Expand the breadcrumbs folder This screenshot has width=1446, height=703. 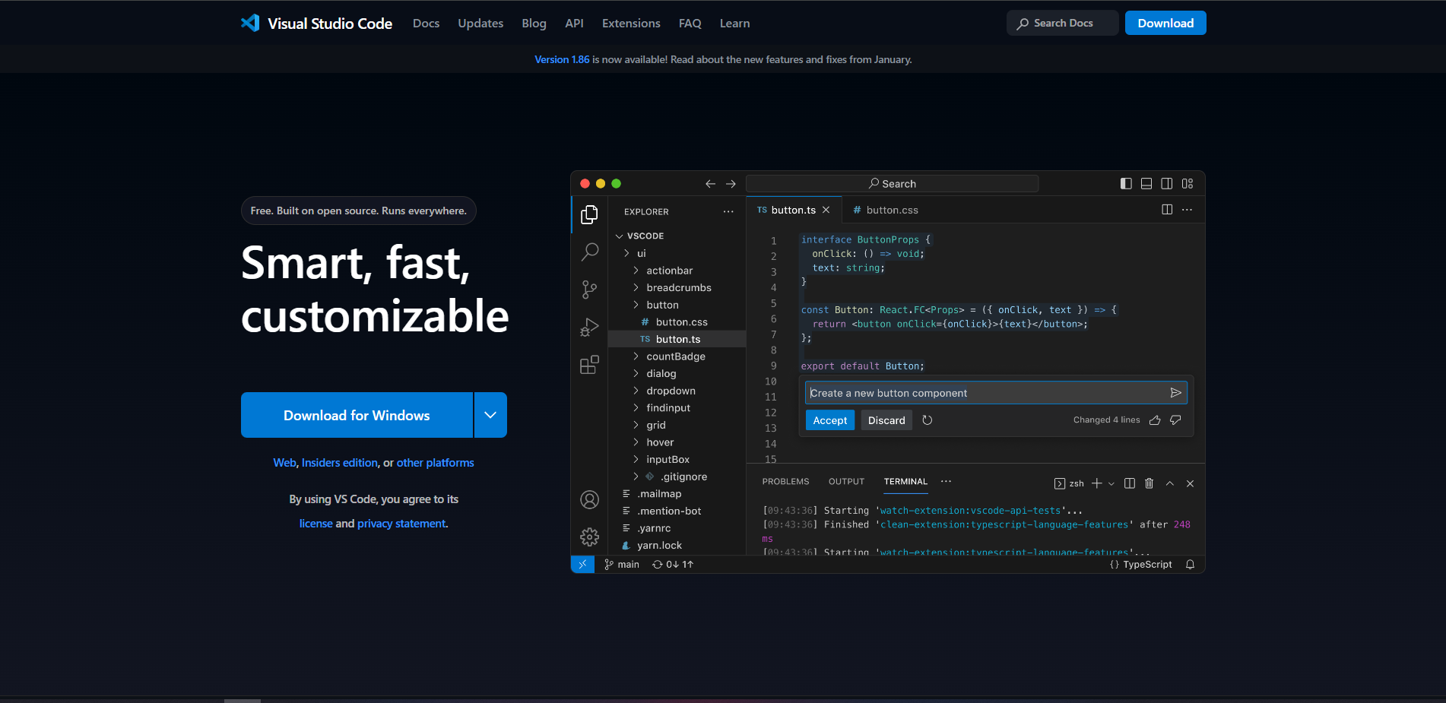pos(636,288)
